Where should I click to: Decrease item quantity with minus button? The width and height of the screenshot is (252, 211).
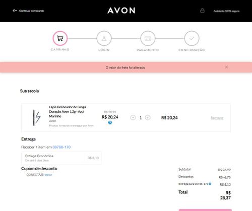pyautogui.click(x=133, y=118)
